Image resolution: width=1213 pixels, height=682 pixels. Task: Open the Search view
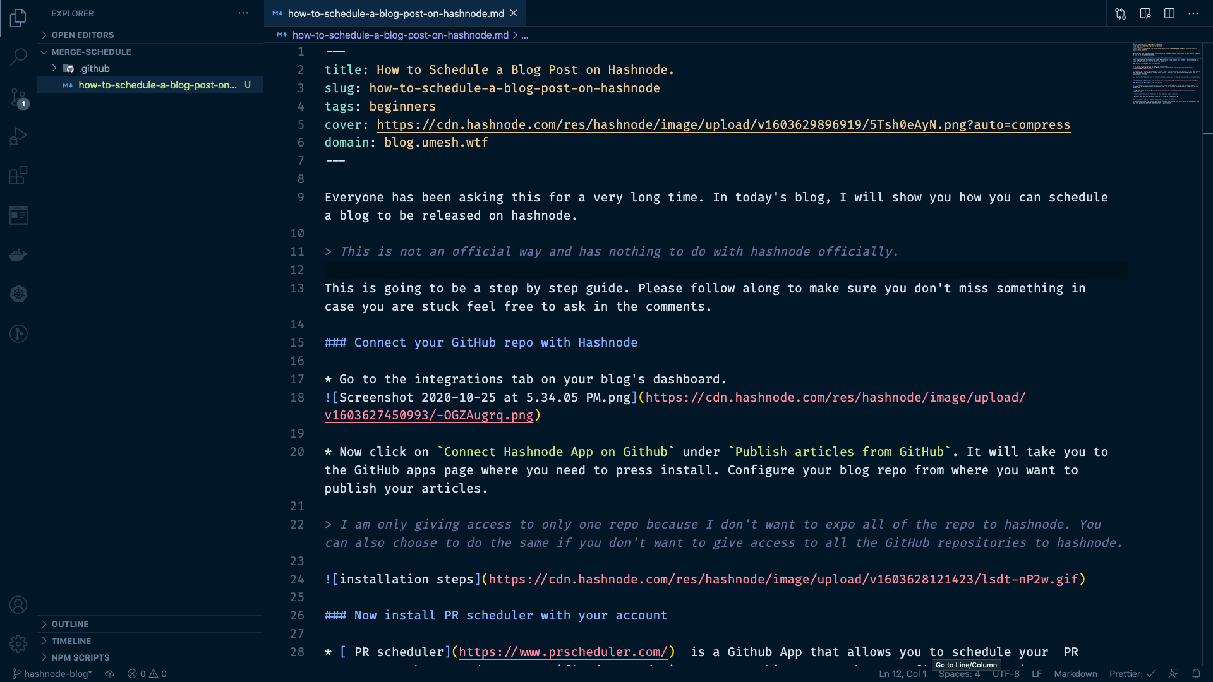[18, 57]
